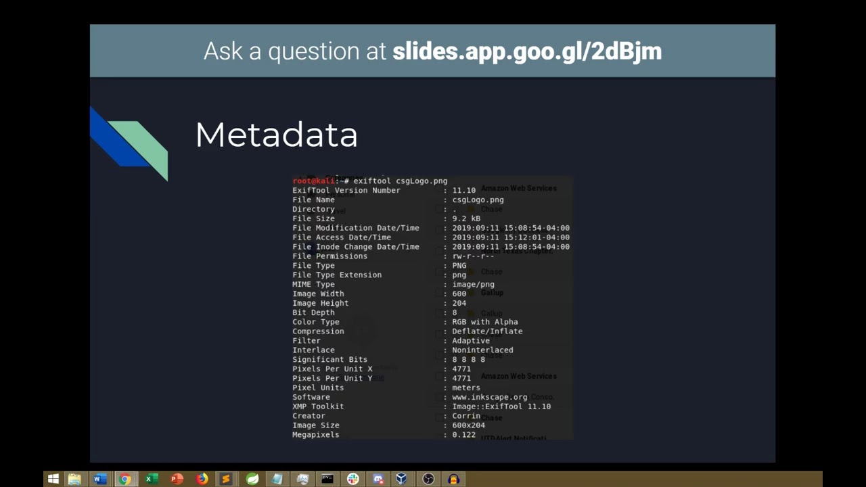The width and height of the screenshot is (866, 487).
Task: Open the green Spring leaf app
Action: coord(252,479)
